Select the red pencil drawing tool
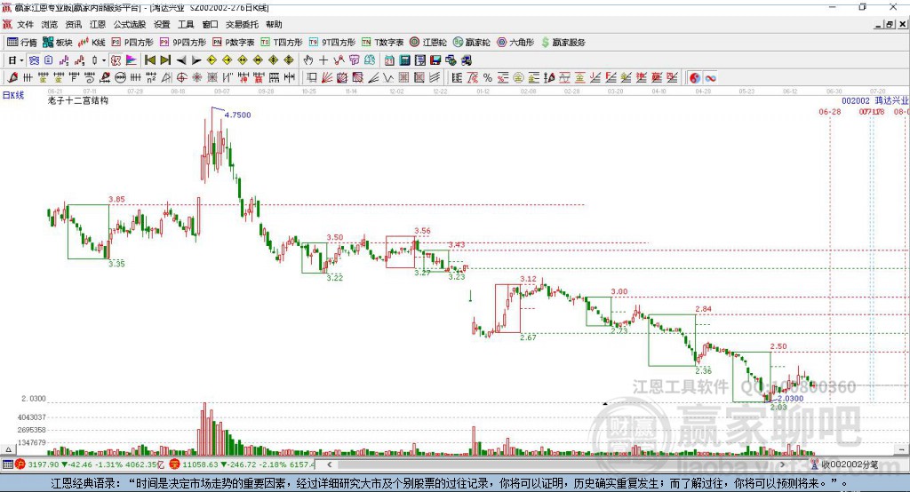 (x=12, y=78)
